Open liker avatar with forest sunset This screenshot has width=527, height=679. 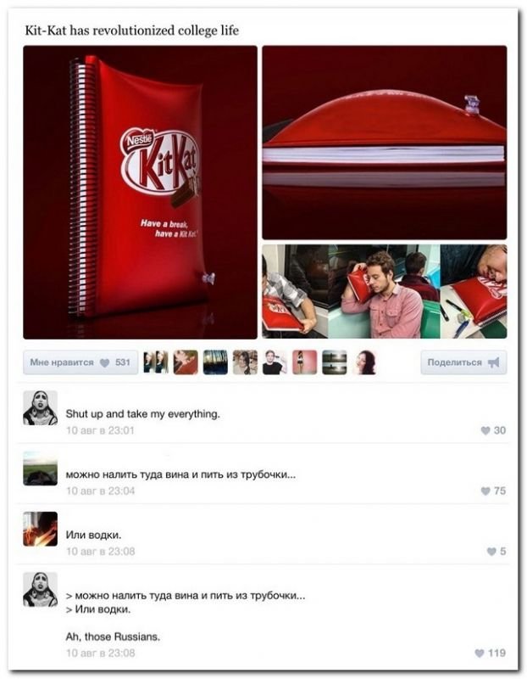tap(215, 362)
